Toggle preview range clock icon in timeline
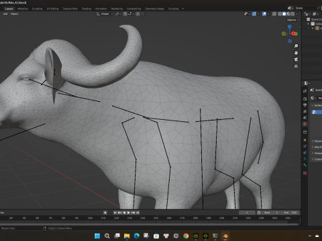This screenshot has height=241, width=322. click(259, 213)
